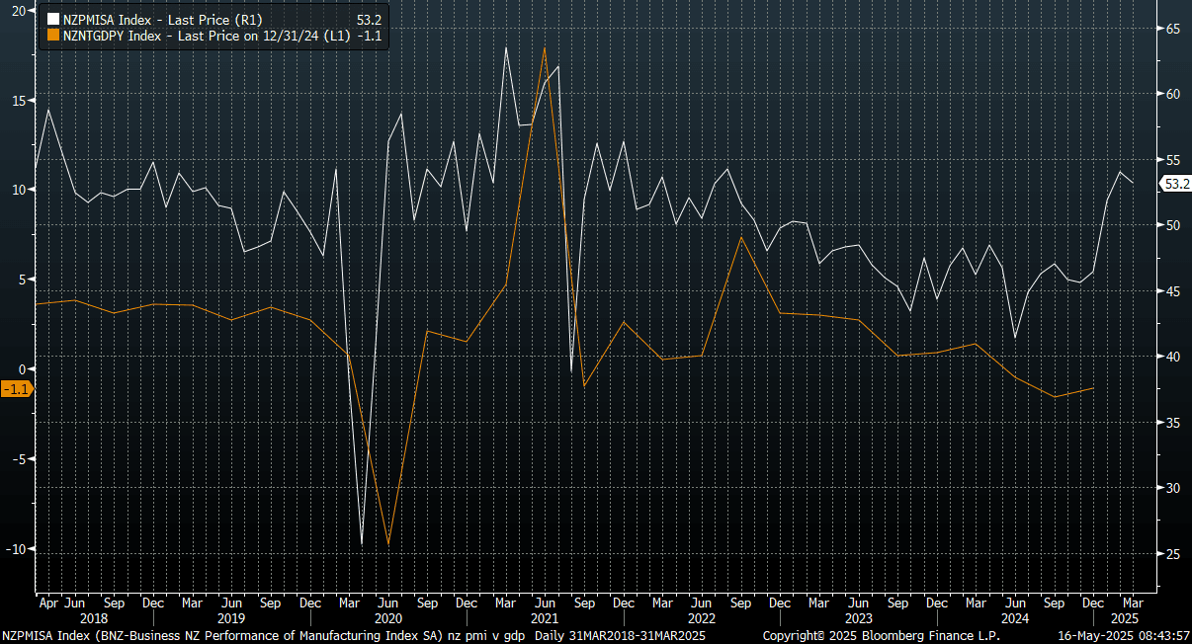Click the 53.2 last price tag on right axis
The width and height of the screenshot is (1192, 644).
[x=1175, y=184]
